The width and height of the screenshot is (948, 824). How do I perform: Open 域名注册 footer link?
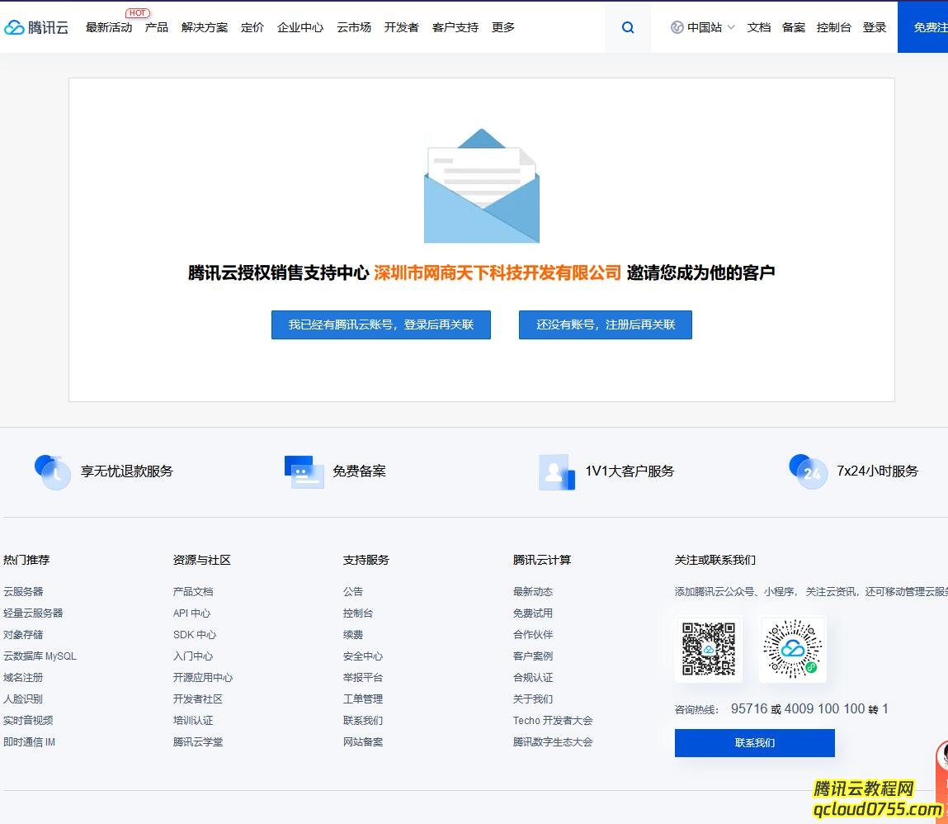tap(23, 678)
